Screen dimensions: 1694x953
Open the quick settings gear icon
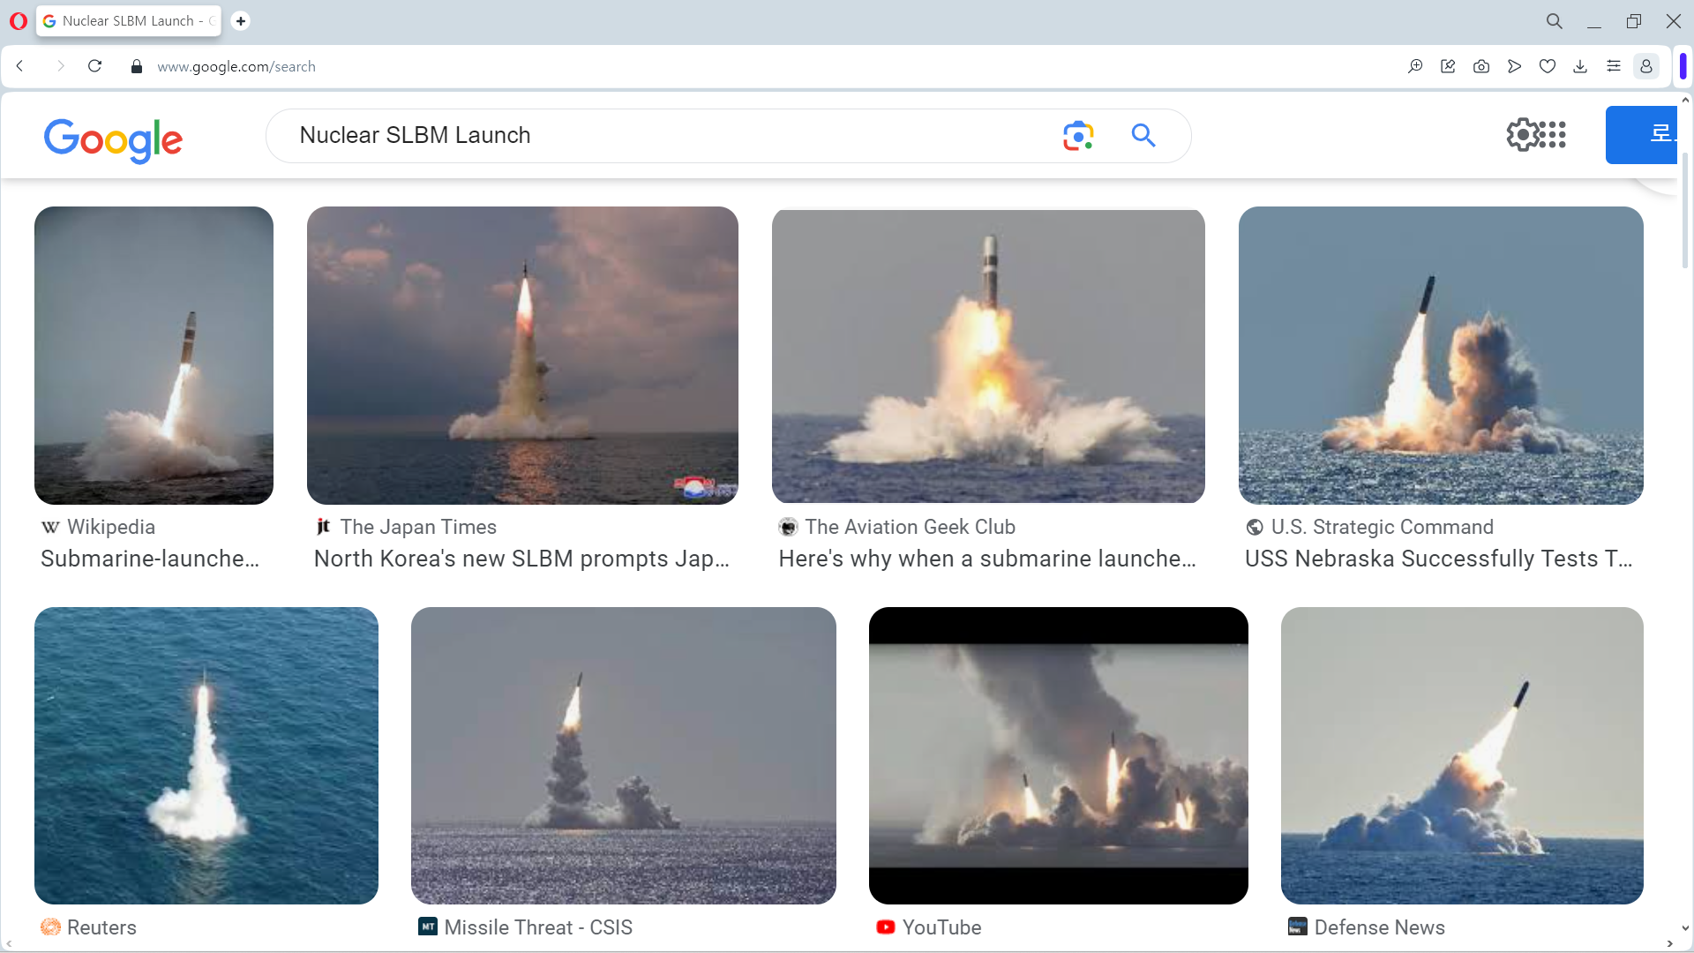pyautogui.click(x=1522, y=135)
